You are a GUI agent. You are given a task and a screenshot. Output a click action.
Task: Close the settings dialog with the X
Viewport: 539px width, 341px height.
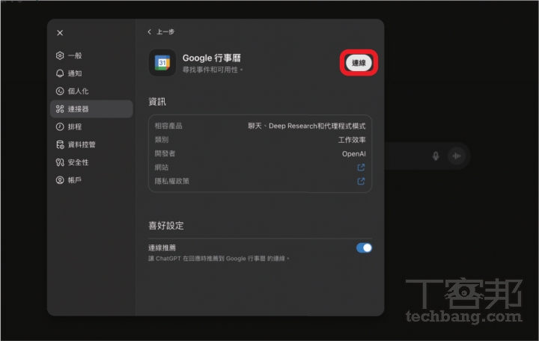pos(60,33)
